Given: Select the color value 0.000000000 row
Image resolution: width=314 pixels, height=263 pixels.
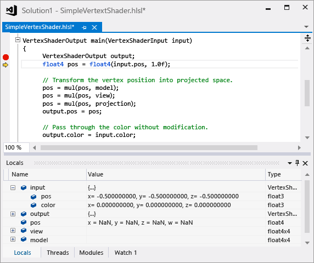Looking at the screenshot, I should click(159, 205).
